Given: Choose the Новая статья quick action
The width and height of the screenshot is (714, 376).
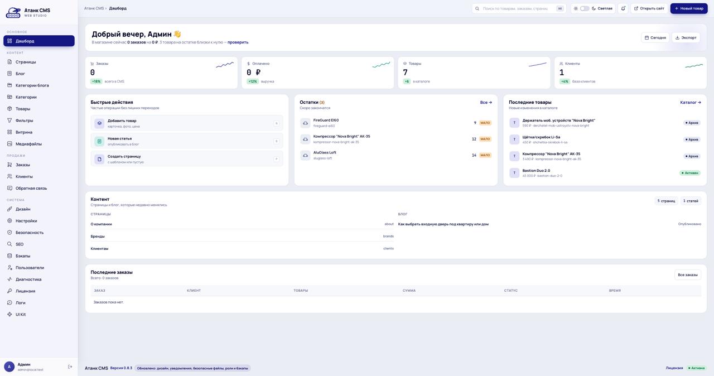Looking at the screenshot, I should pyautogui.click(x=187, y=141).
